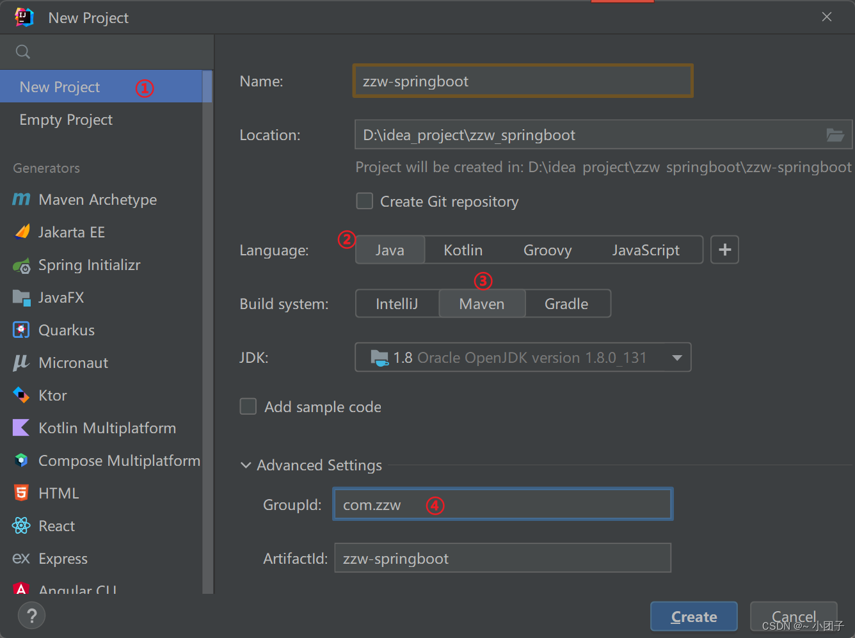Click the HTML5 shield icon
855x638 pixels.
21,493
